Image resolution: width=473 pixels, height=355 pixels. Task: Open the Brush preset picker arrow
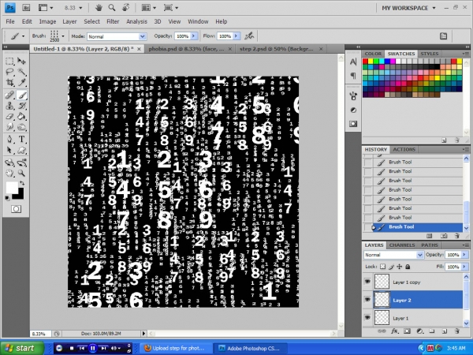click(x=63, y=36)
